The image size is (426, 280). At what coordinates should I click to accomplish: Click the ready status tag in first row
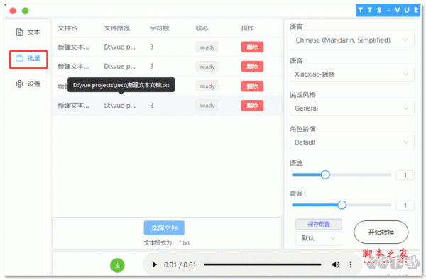click(x=207, y=47)
